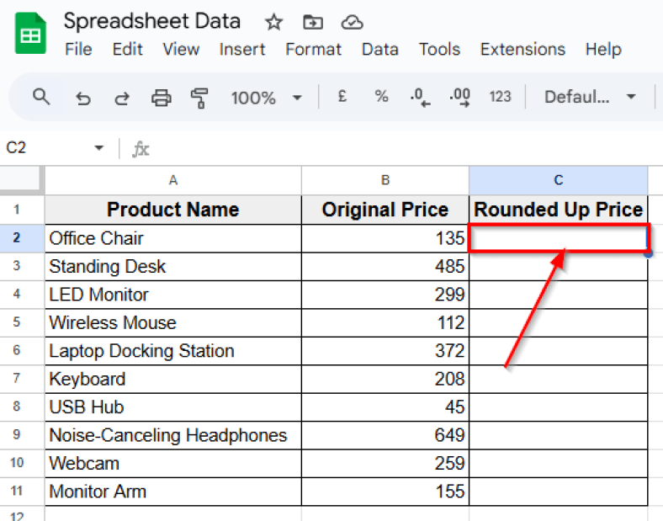Screen dimensions: 663x521
Task: Open the Data menu
Action: point(380,50)
